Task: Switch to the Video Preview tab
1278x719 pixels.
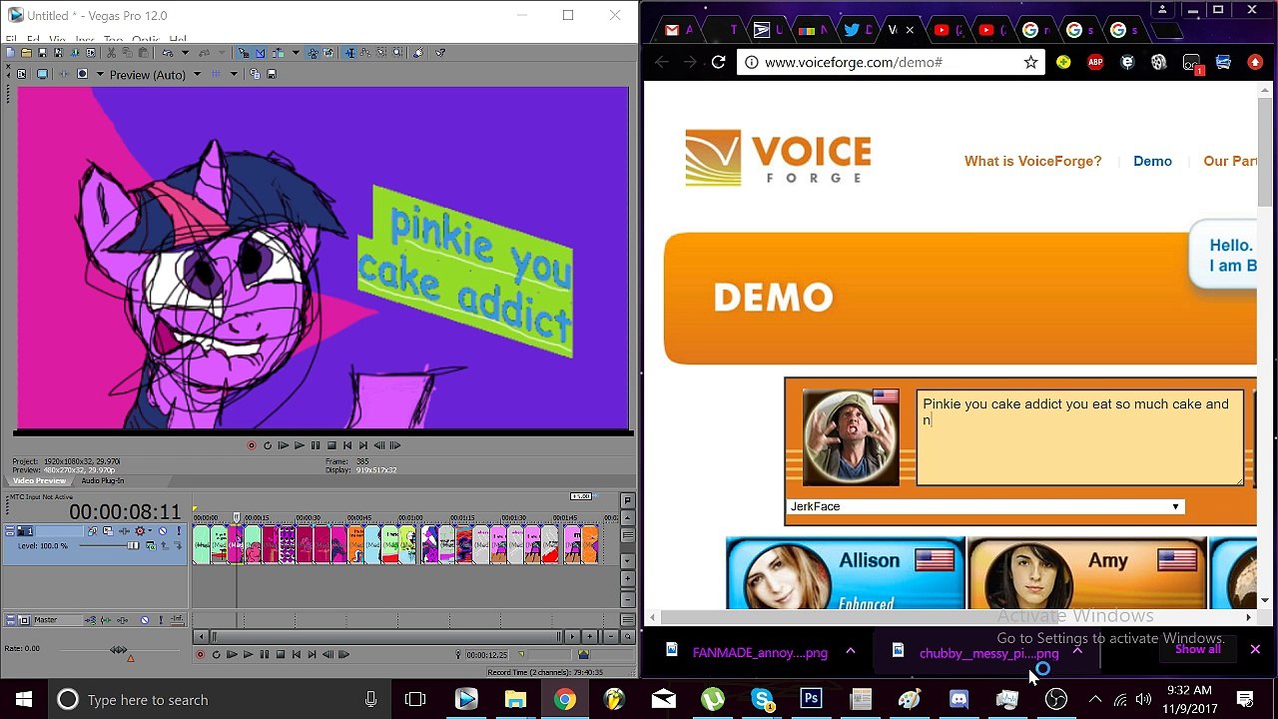Action: [x=39, y=480]
